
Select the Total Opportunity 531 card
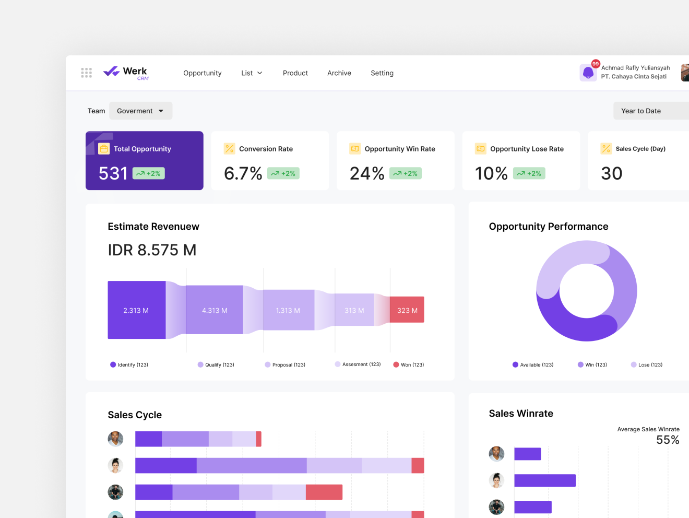click(x=145, y=160)
